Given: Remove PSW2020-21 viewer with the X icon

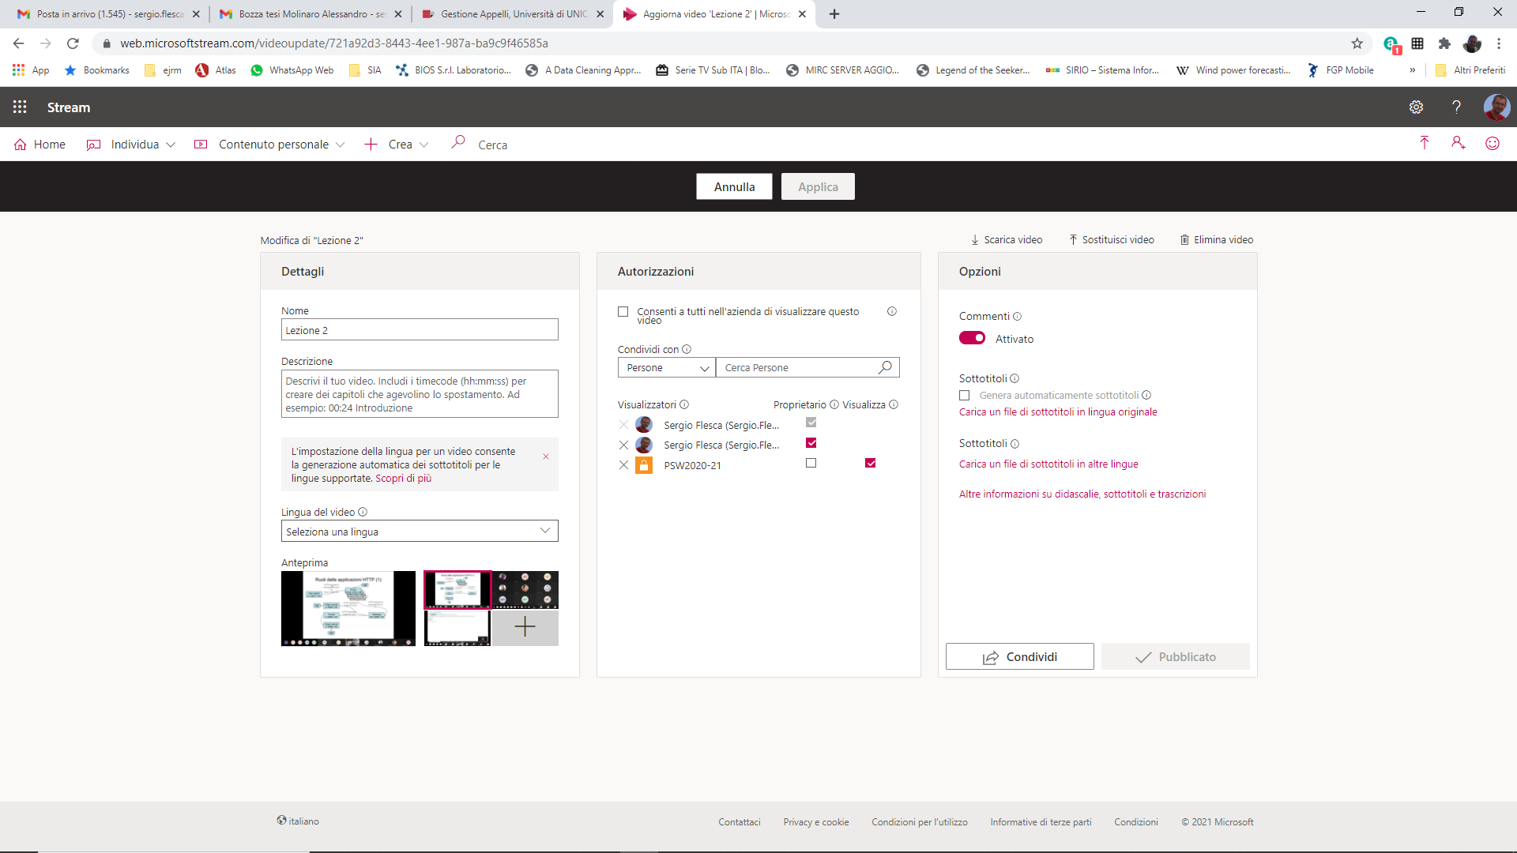Looking at the screenshot, I should [x=623, y=465].
